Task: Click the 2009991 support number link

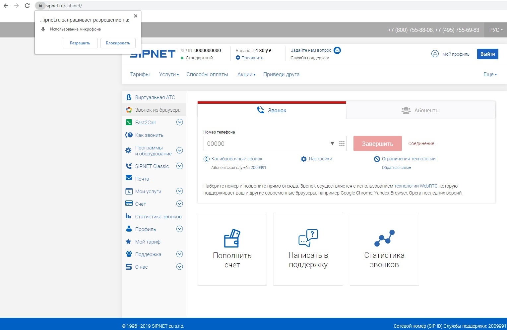Action: click(258, 168)
